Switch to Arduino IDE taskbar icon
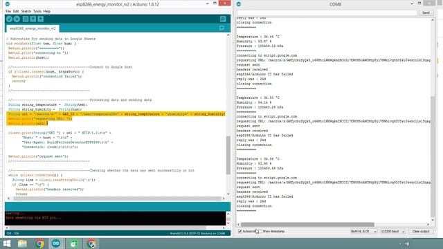 56,243
